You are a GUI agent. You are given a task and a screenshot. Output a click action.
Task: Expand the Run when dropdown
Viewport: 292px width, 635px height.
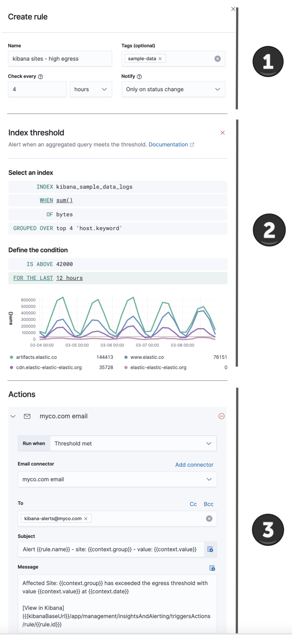(133, 443)
